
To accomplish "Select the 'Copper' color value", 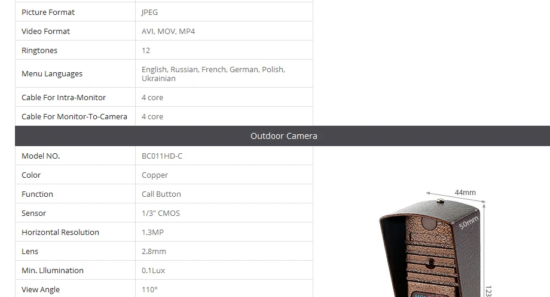I will pos(155,175).
